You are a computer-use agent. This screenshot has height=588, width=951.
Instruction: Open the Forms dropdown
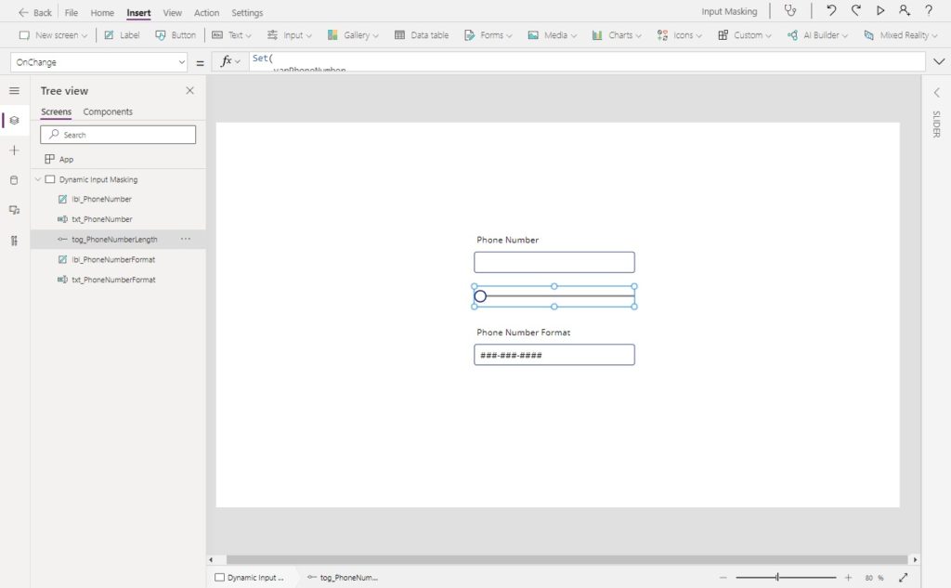click(488, 35)
